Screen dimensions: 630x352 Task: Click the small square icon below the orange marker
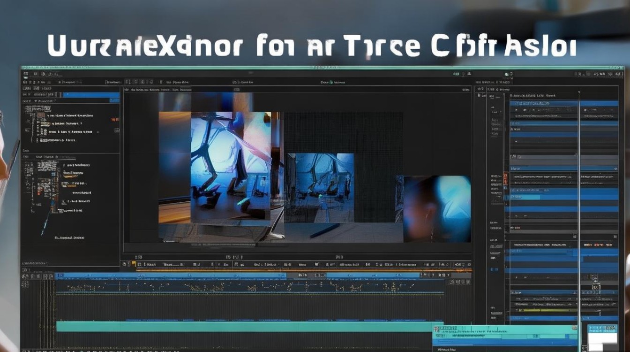coord(117,130)
